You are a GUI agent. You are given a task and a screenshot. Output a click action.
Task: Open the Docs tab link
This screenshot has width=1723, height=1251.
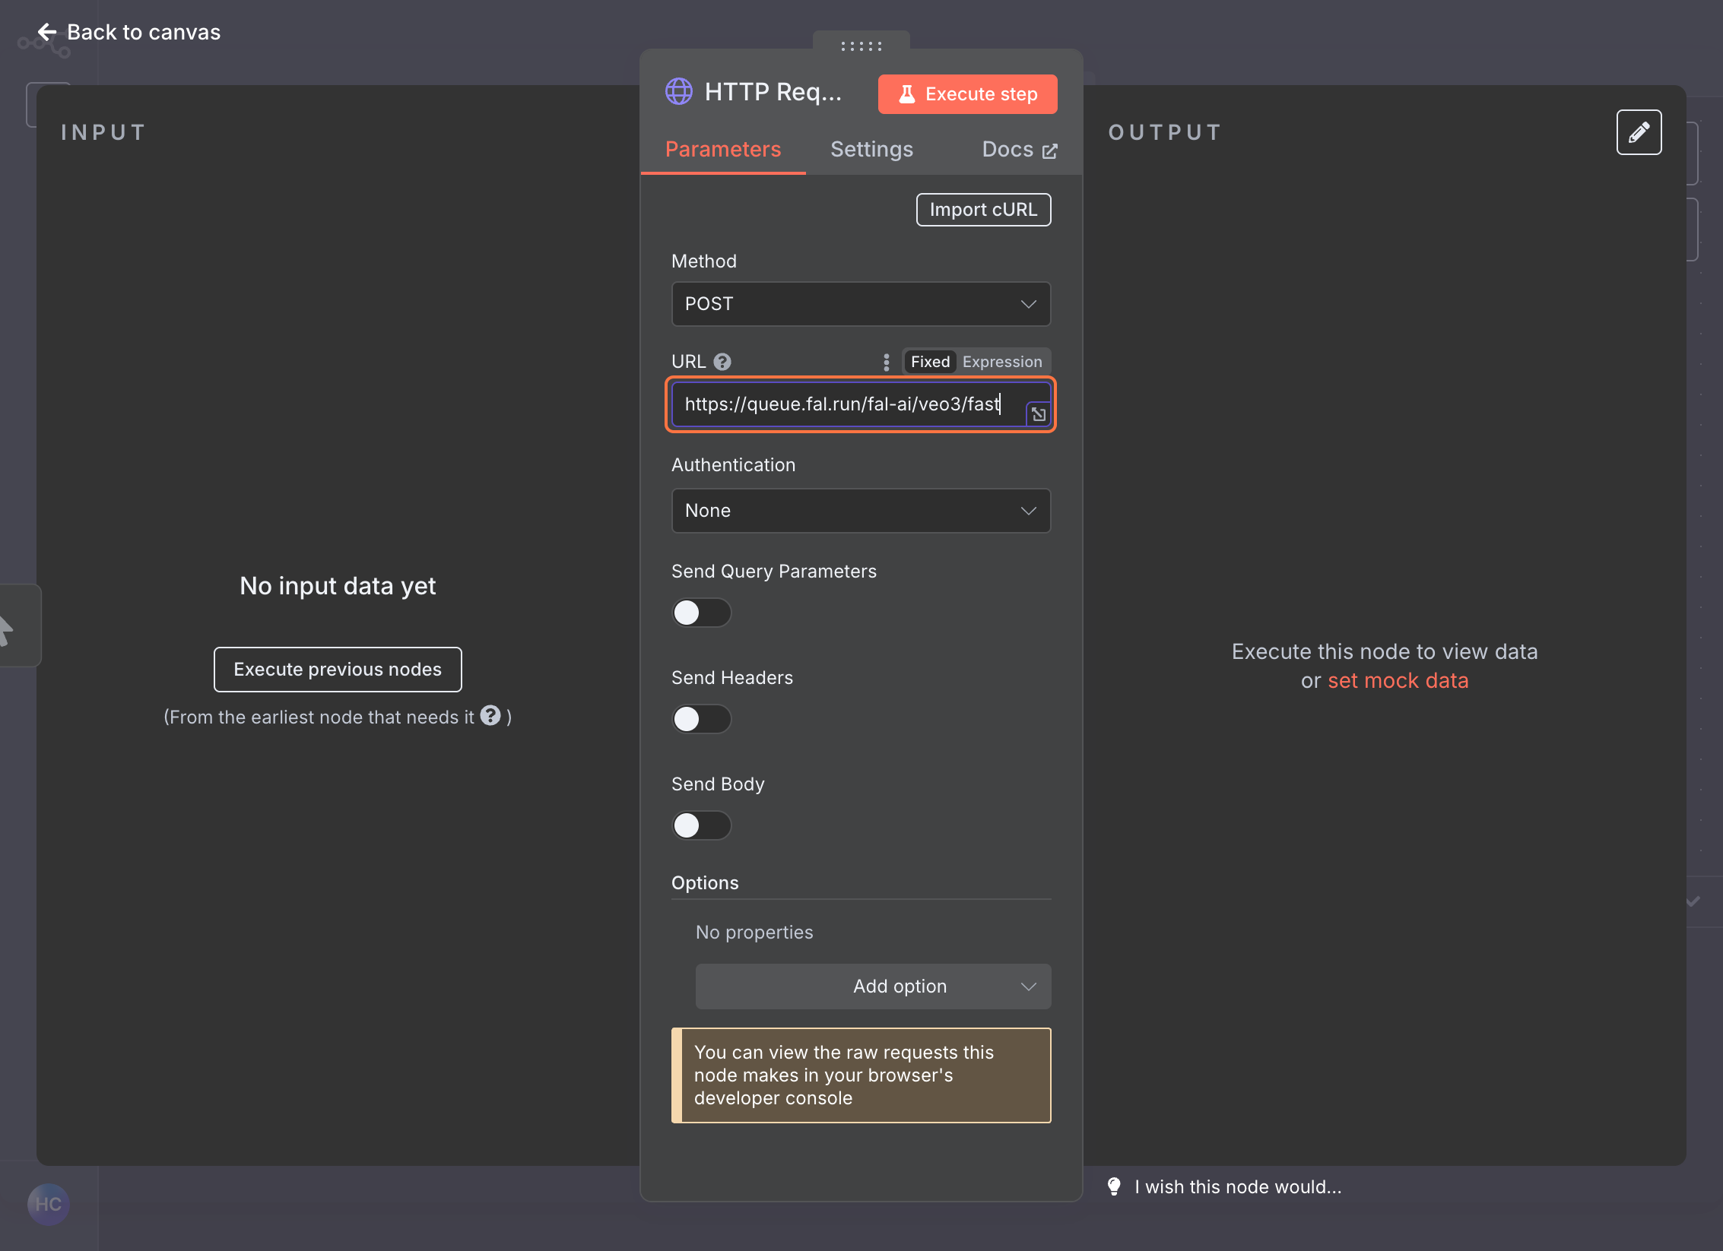click(x=1018, y=150)
